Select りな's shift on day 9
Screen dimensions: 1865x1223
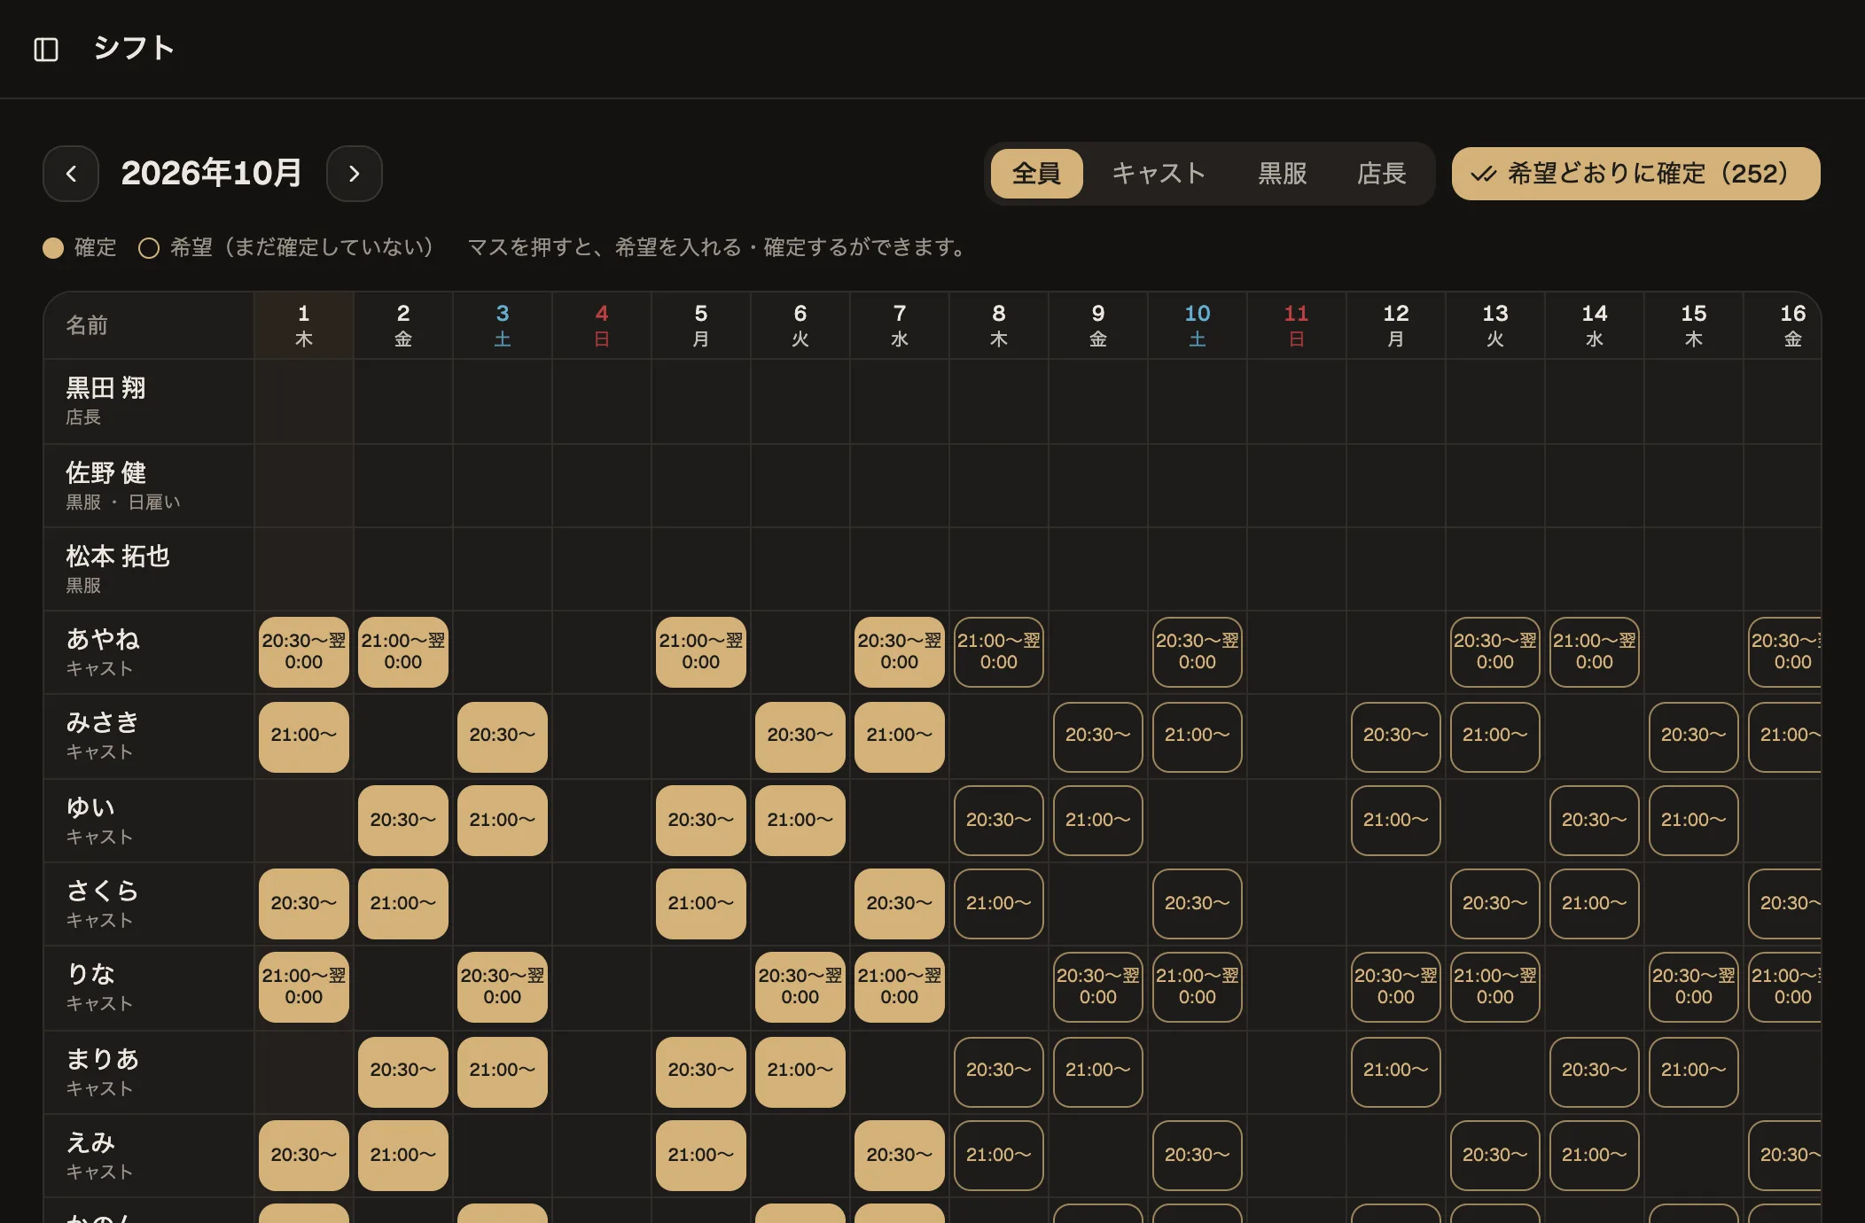pos(1098,987)
